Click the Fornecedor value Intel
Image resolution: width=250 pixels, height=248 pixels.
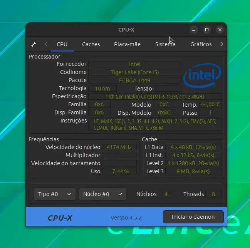click(x=135, y=64)
